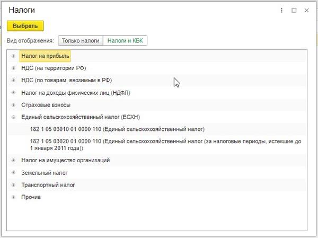Viewport: 318px width, 238px height.
Task: Expand the Транспортный налог node
Action: coord(13,185)
